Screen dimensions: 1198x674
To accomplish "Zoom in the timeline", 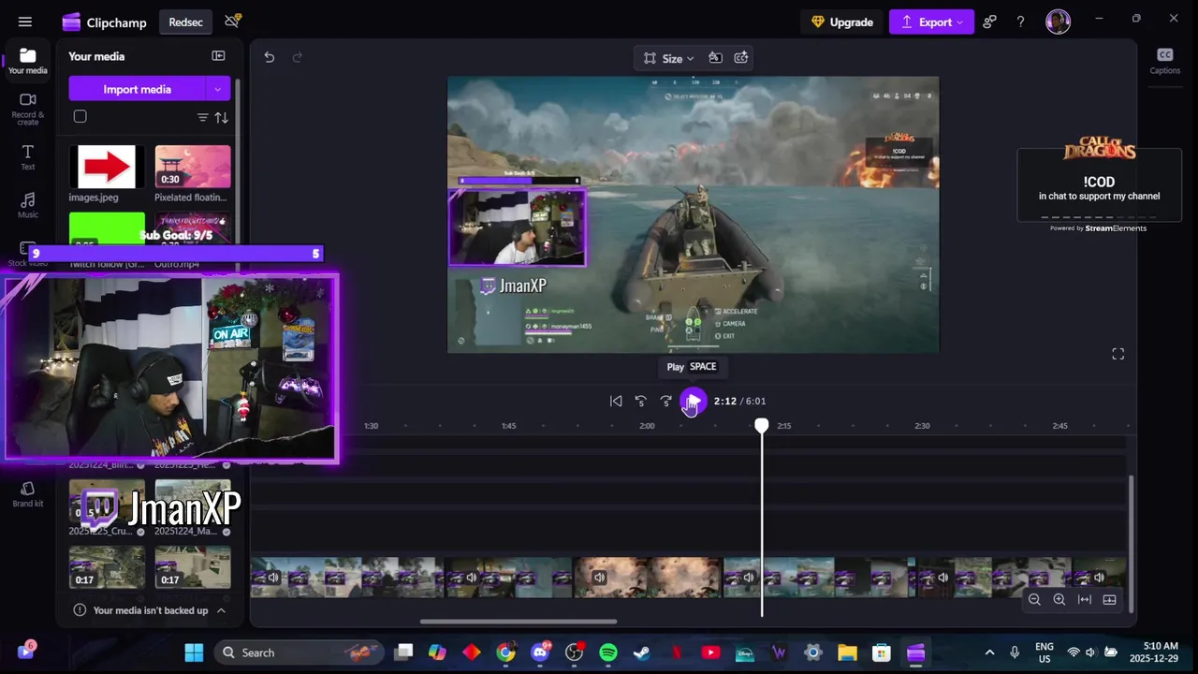I will (1059, 600).
